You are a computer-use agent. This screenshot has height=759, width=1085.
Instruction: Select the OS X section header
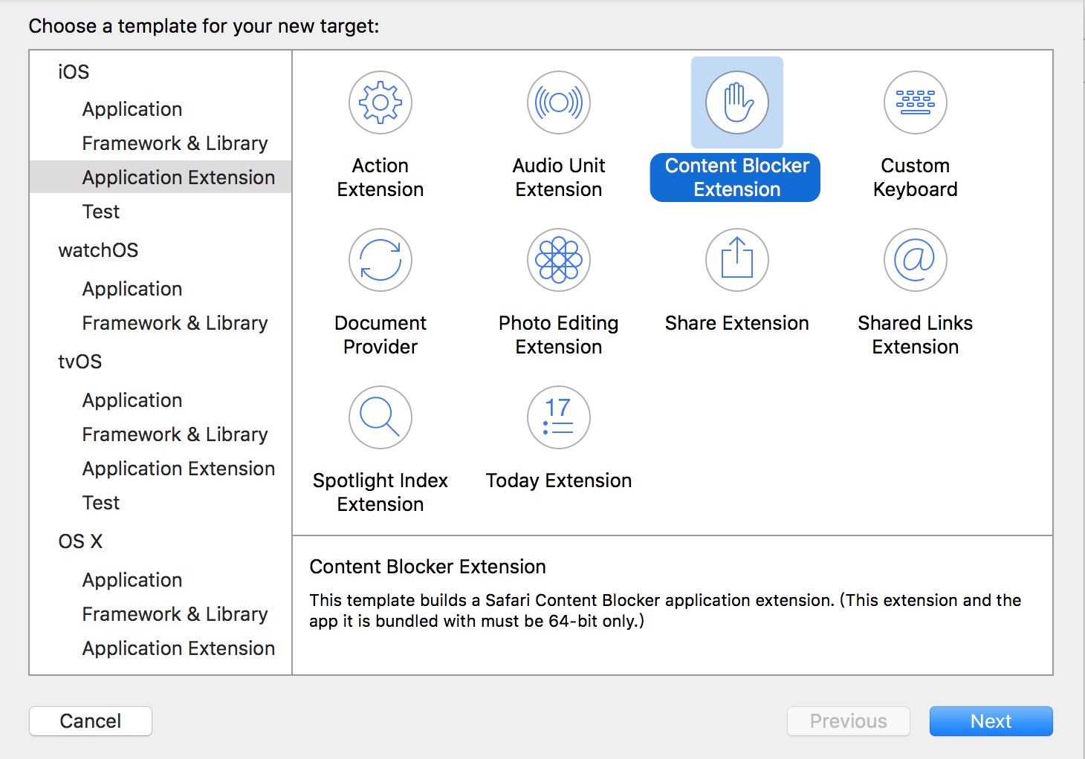(x=80, y=541)
